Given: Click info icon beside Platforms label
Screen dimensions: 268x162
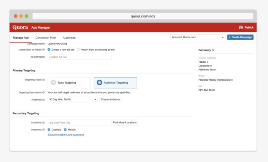Looking at the screenshot, I should (x=44, y=130).
